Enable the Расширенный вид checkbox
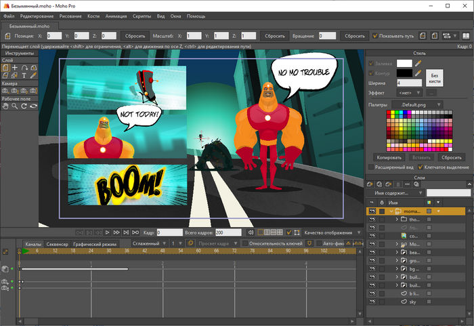 [371, 167]
